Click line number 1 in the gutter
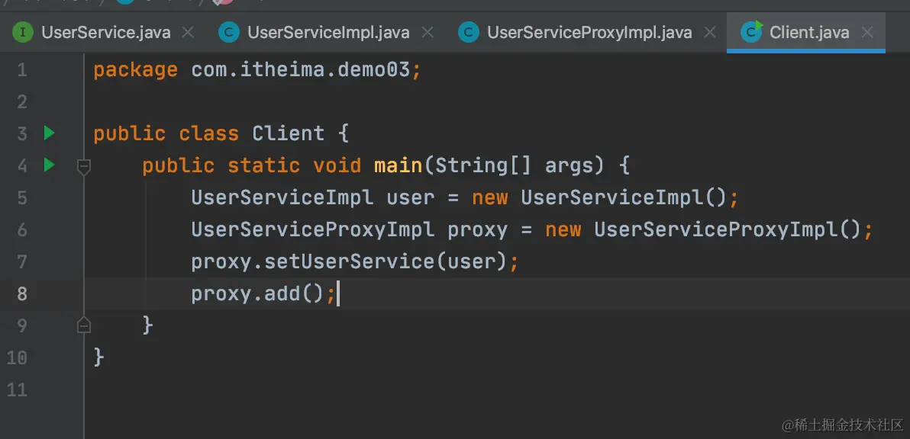The image size is (910, 439). [22, 70]
